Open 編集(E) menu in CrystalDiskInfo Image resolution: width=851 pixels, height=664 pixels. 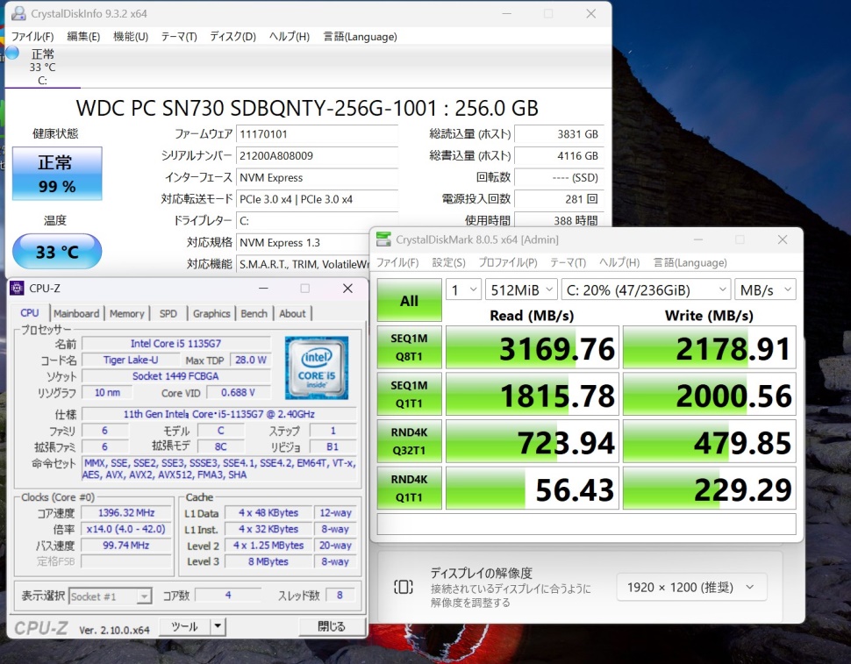coord(83,36)
